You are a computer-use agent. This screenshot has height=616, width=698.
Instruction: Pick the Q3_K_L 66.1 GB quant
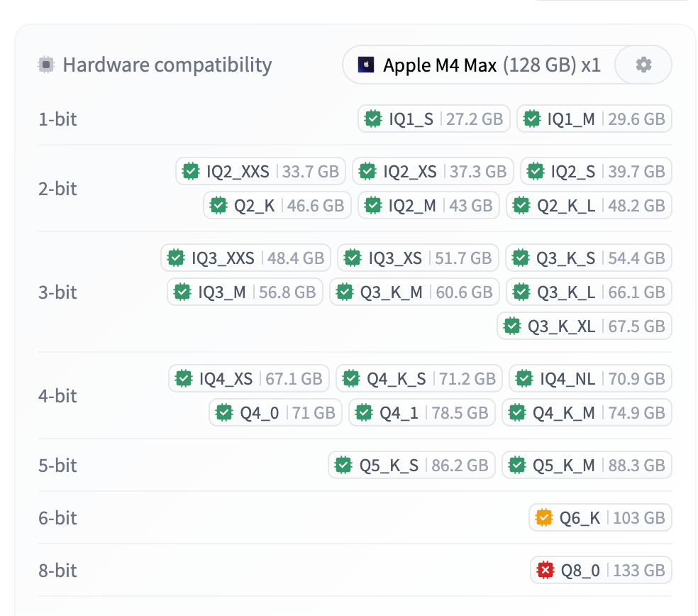coord(589,292)
